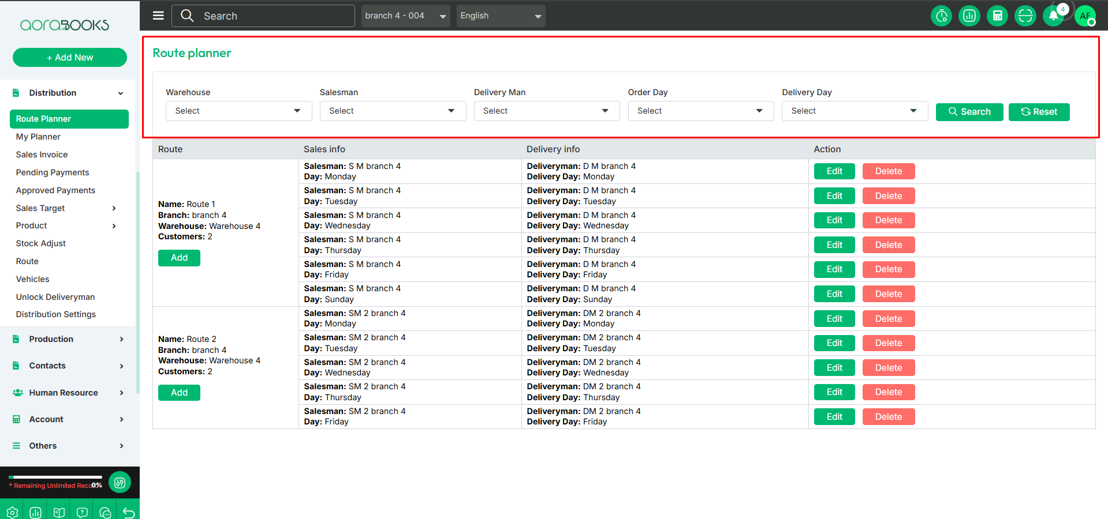Image resolution: width=1108 pixels, height=519 pixels.
Task: Open the Warehouse select dropdown
Action: [238, 111]
